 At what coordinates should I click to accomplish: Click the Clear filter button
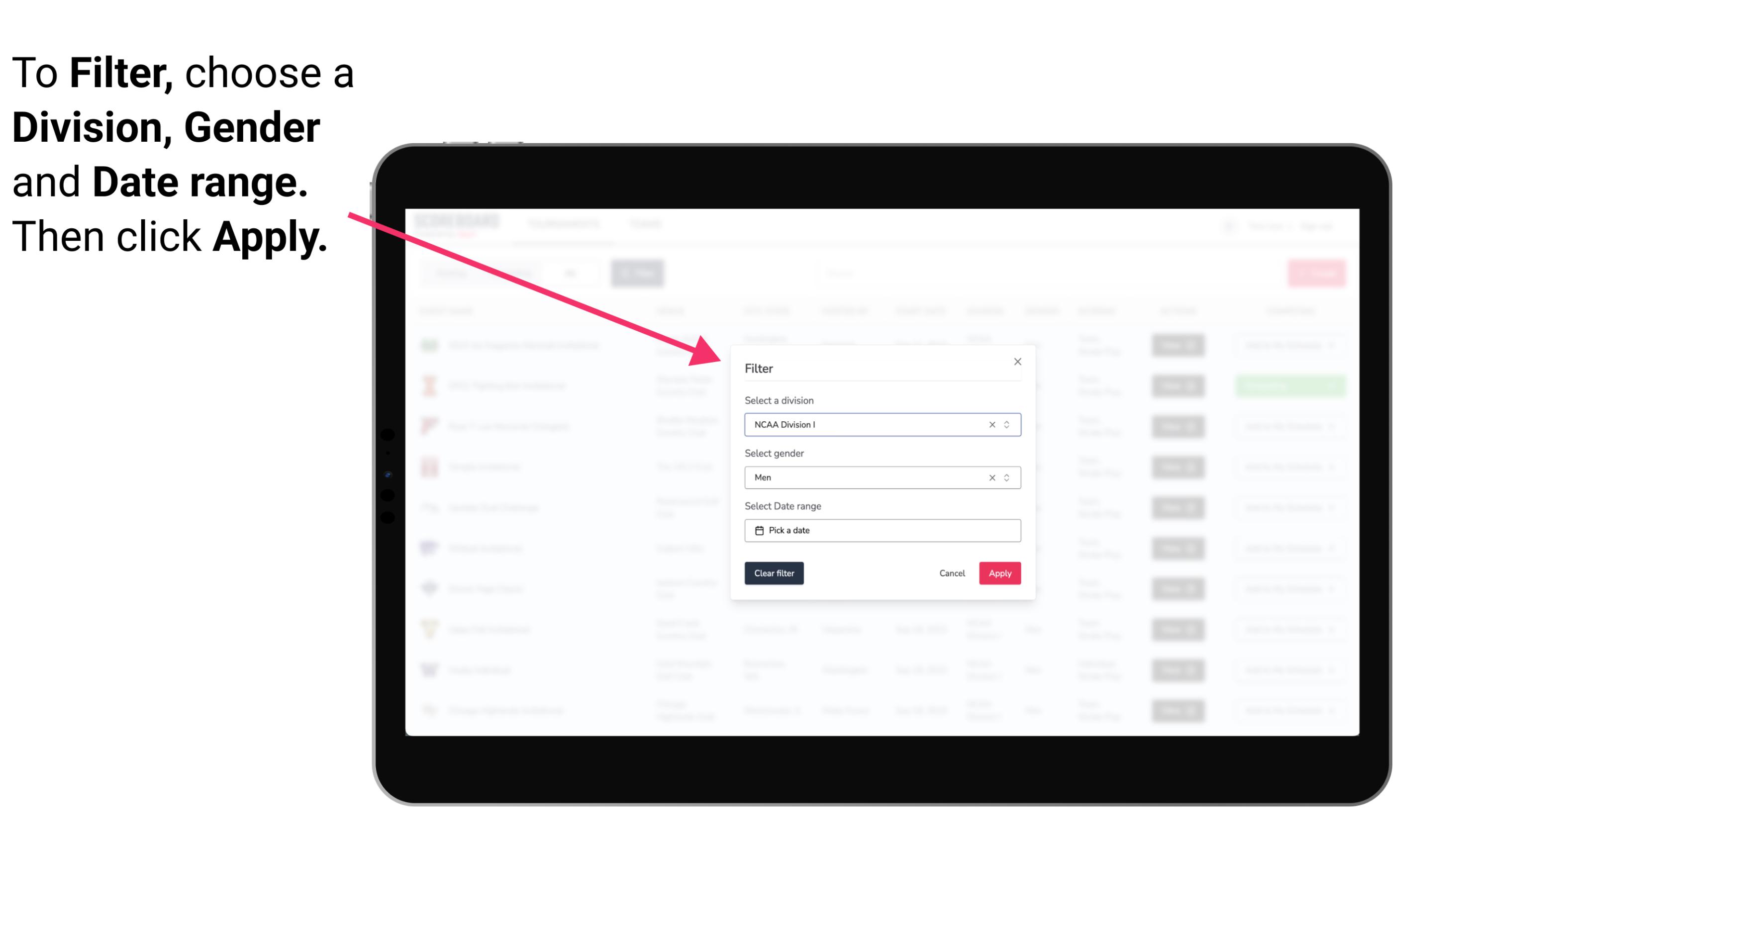(773, 573)
